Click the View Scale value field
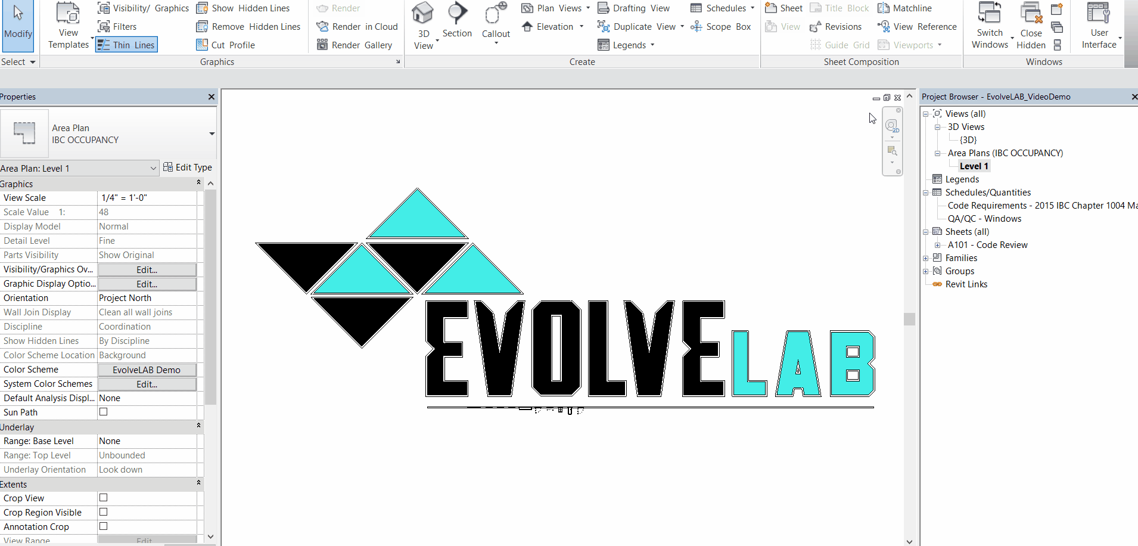This screenshot has width=1138, height=546. tap(147, 198)
